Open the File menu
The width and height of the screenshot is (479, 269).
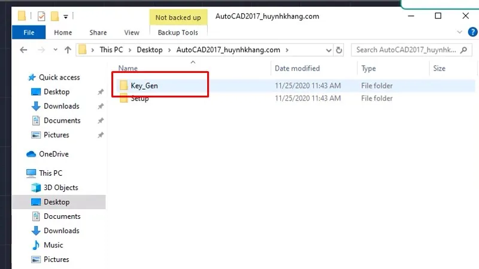click(x=28, y=33)
